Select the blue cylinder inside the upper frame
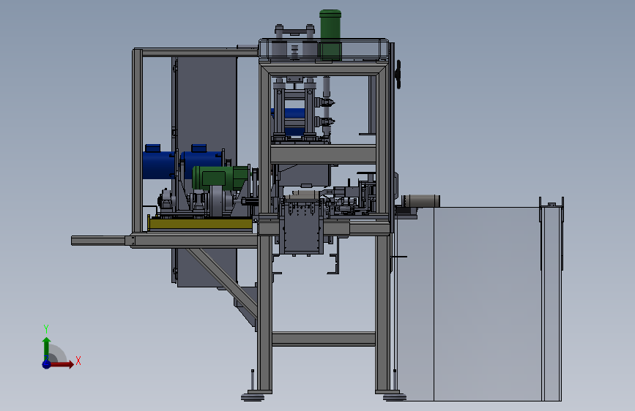635x411 pixels. [294, 121]
